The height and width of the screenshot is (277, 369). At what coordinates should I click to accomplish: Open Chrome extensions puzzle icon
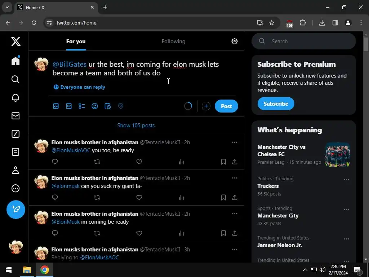coord(303,23)
